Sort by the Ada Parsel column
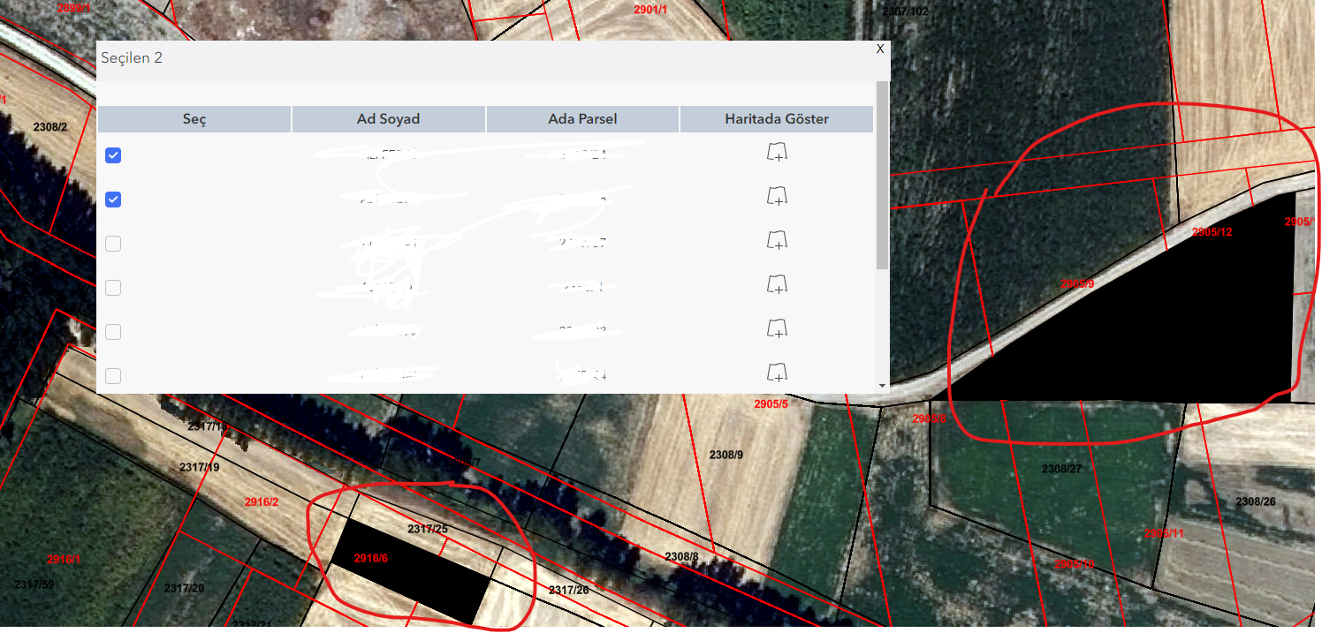Screen dimensions: 1322x633 tap(581, 118)
